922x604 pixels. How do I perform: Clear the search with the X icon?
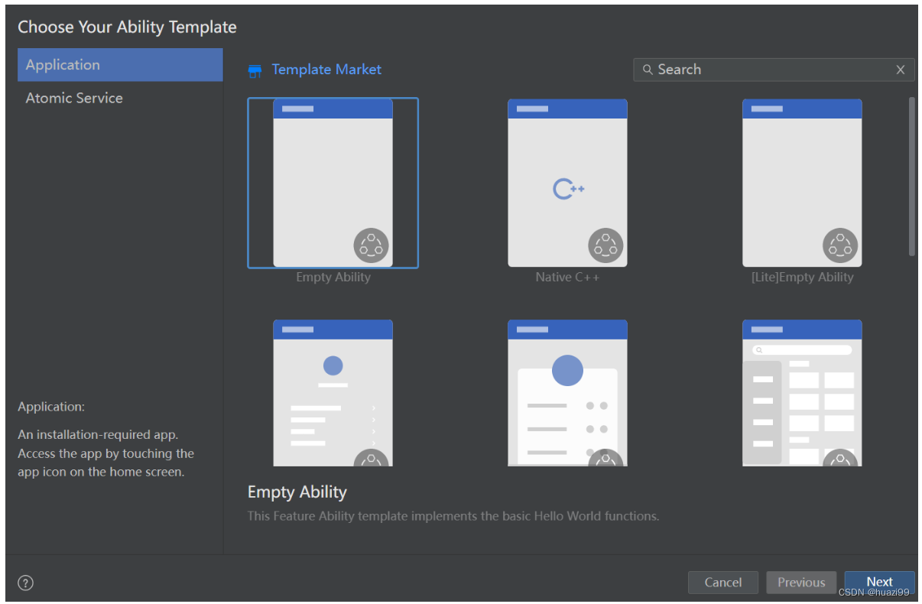(901, 70)
